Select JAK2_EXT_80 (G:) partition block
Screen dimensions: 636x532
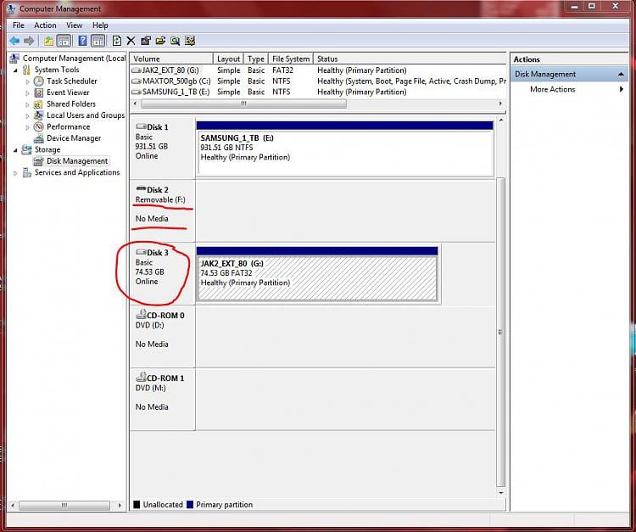pyautogui.click(x=317, y=274)
